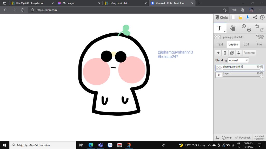Share the drawing using the share icon
Viewport: 266px width, 149px height.
click(255, 17)
